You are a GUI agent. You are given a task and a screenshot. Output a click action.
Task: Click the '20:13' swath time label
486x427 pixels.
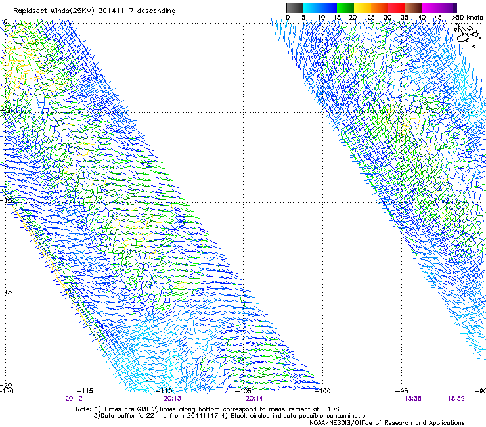point(172,399)
